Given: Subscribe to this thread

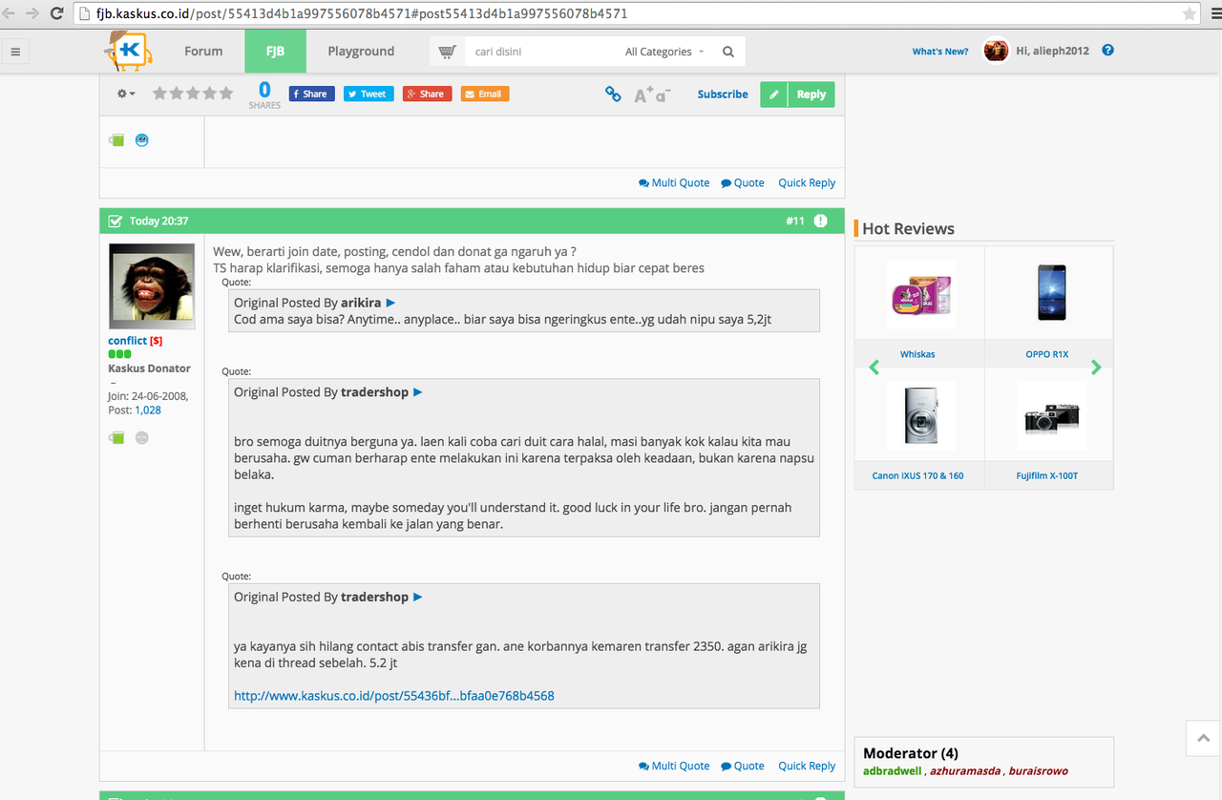Looking at the screenshot, I should tap(723, 95).
